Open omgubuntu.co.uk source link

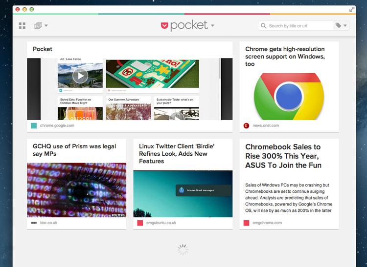tap(161, 223)
